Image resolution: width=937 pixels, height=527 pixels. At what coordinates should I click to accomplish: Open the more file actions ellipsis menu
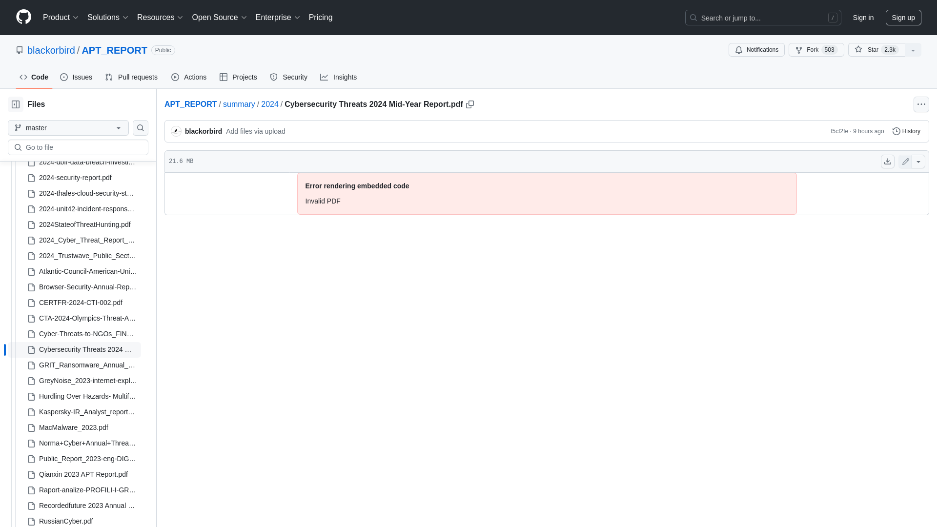[921, 104]
